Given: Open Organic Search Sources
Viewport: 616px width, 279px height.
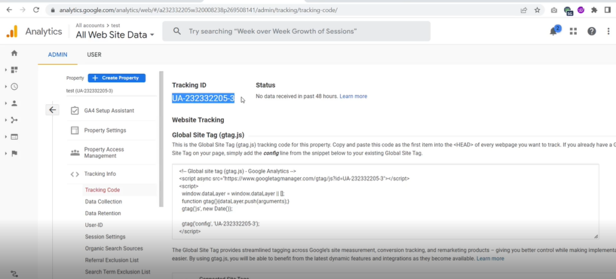Looking at the screenshot, I should pos(114,249).
